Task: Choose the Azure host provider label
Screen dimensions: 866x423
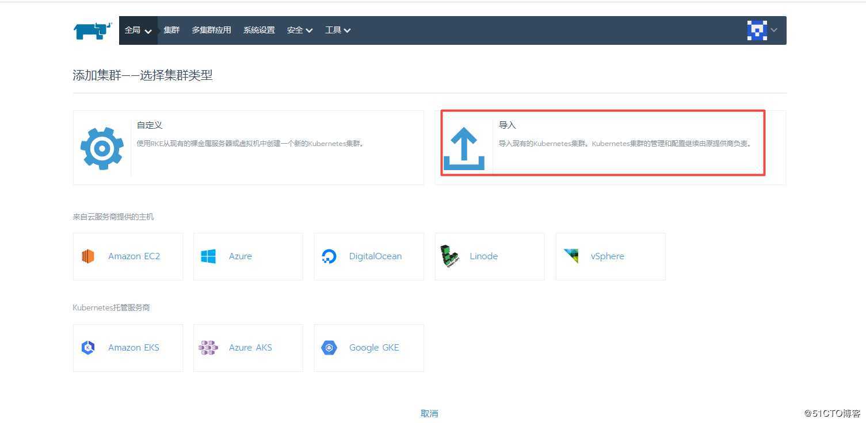Action: pos(241,256)
